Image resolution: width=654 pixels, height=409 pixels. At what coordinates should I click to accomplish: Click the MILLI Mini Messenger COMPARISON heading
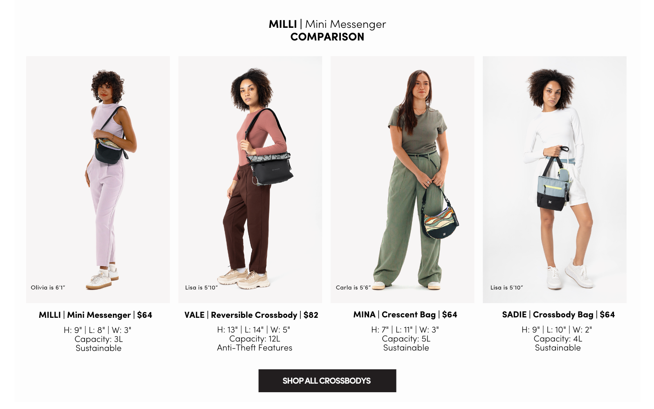[x=327, y=31]
